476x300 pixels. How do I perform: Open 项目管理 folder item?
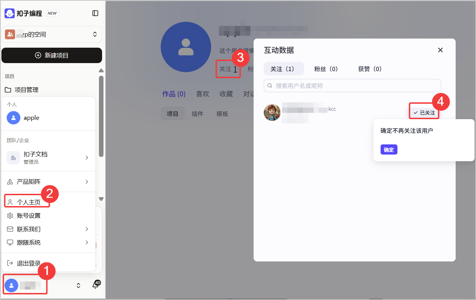26,90
